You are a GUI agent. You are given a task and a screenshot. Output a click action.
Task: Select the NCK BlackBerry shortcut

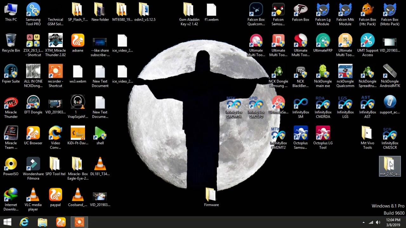(x=300, y=76)
